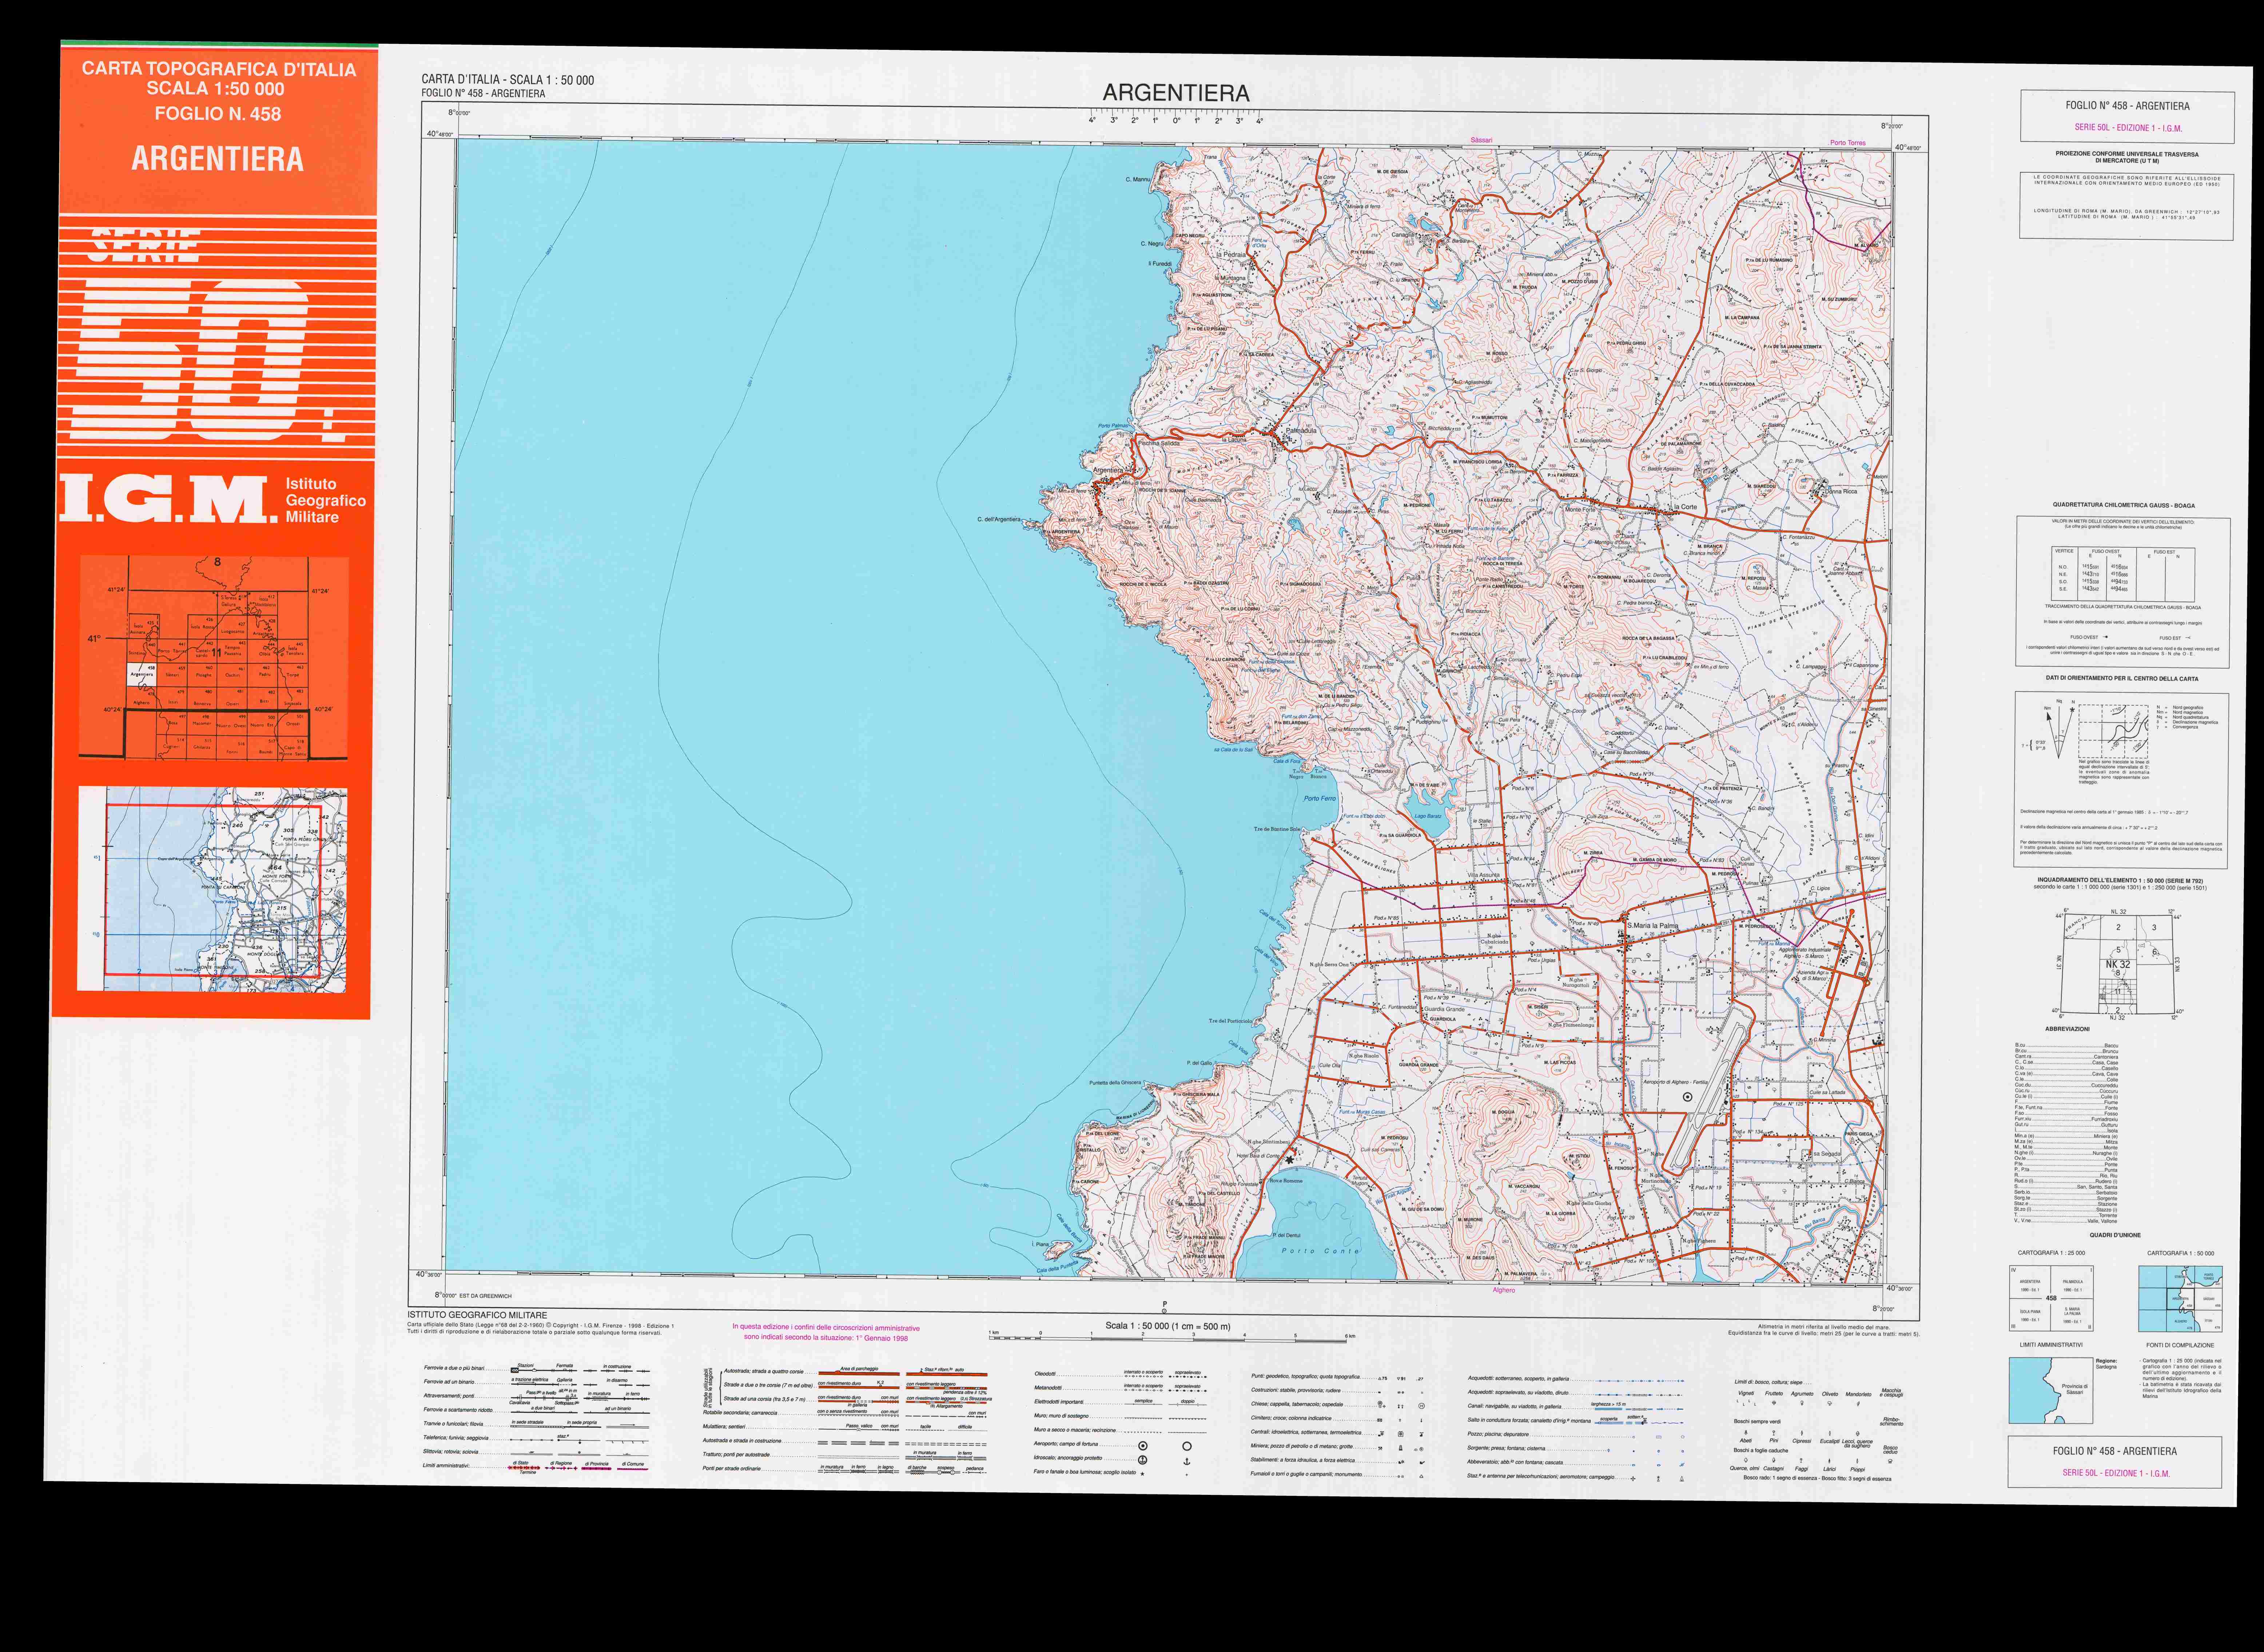Click the 'LIMITI AMMINISTRATIVI' heading
This screenshot has height=1652, width=2264.
2051,1345
